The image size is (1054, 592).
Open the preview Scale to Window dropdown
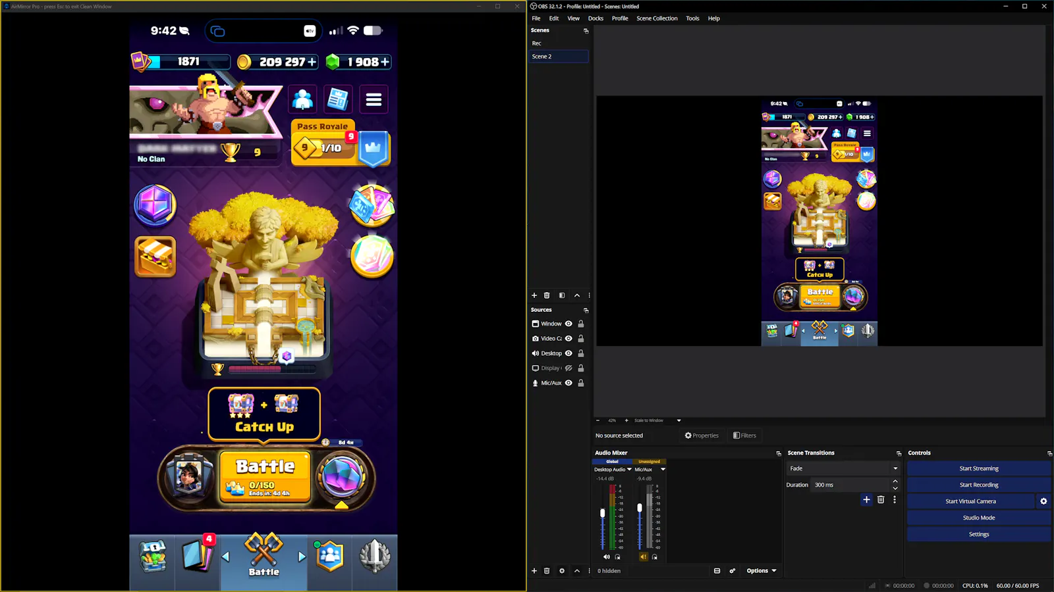click(657, 420)
